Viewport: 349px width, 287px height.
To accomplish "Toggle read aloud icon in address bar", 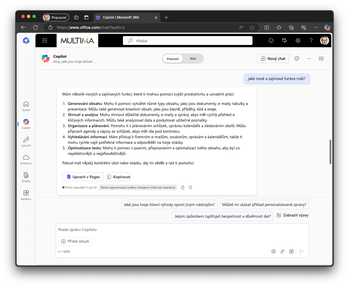I will coord(241,27).
